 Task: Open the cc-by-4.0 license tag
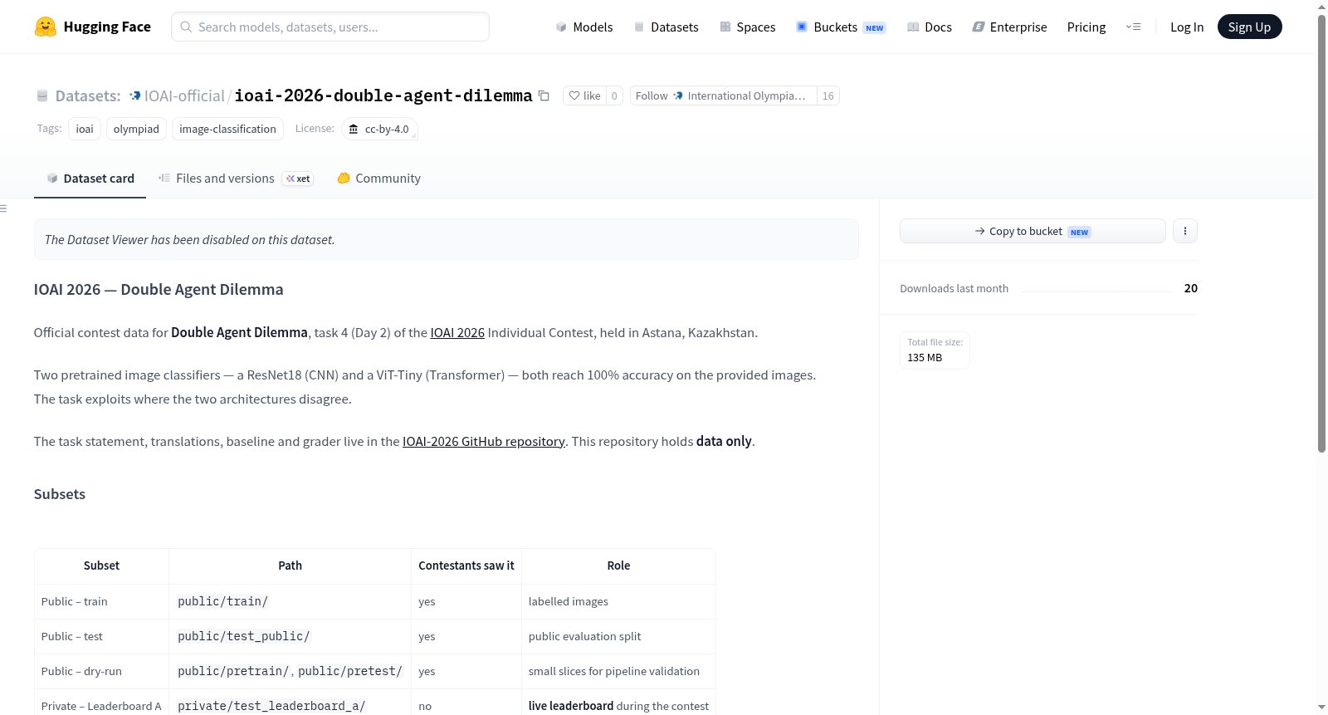pyautogui.click(x=379, y=129)
